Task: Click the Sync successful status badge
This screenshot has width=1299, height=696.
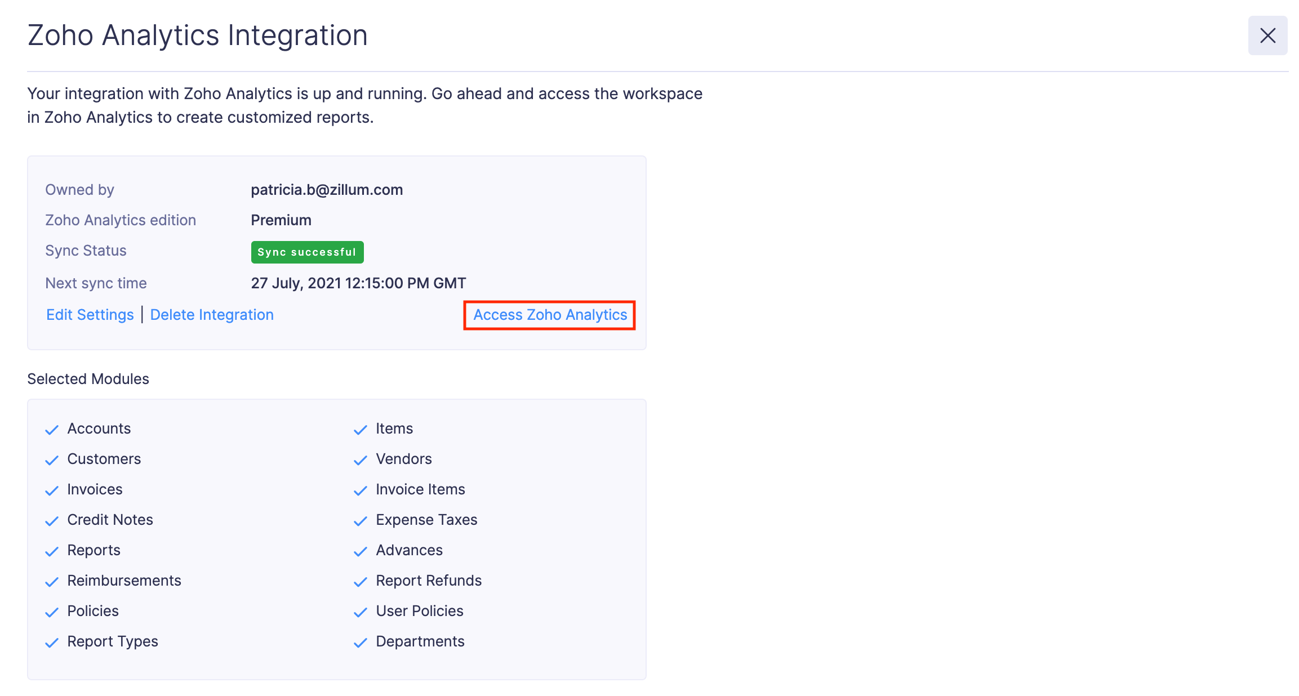Action: coord(307,252)
